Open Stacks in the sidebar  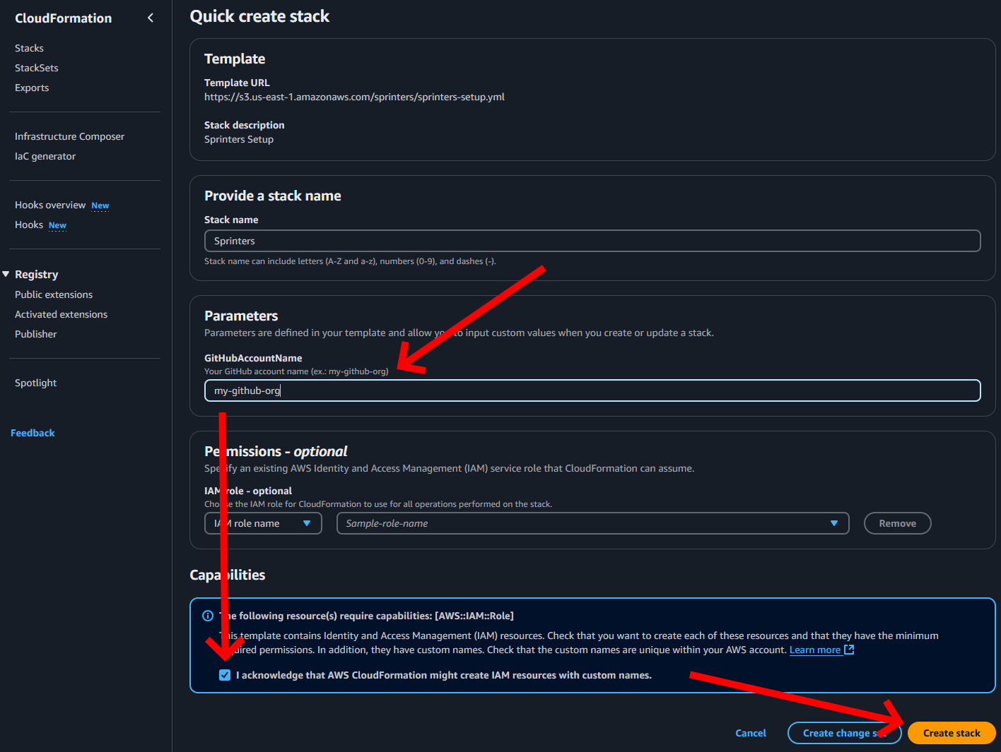pyautogui.click(x=29, y=48)
